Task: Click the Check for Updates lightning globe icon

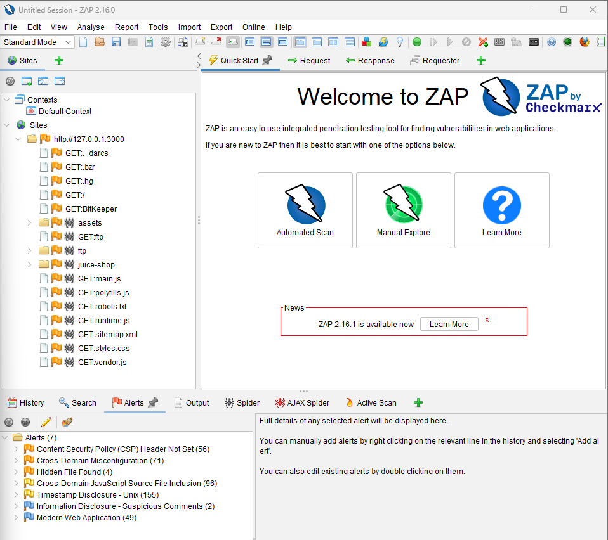Action: (383, 42)
